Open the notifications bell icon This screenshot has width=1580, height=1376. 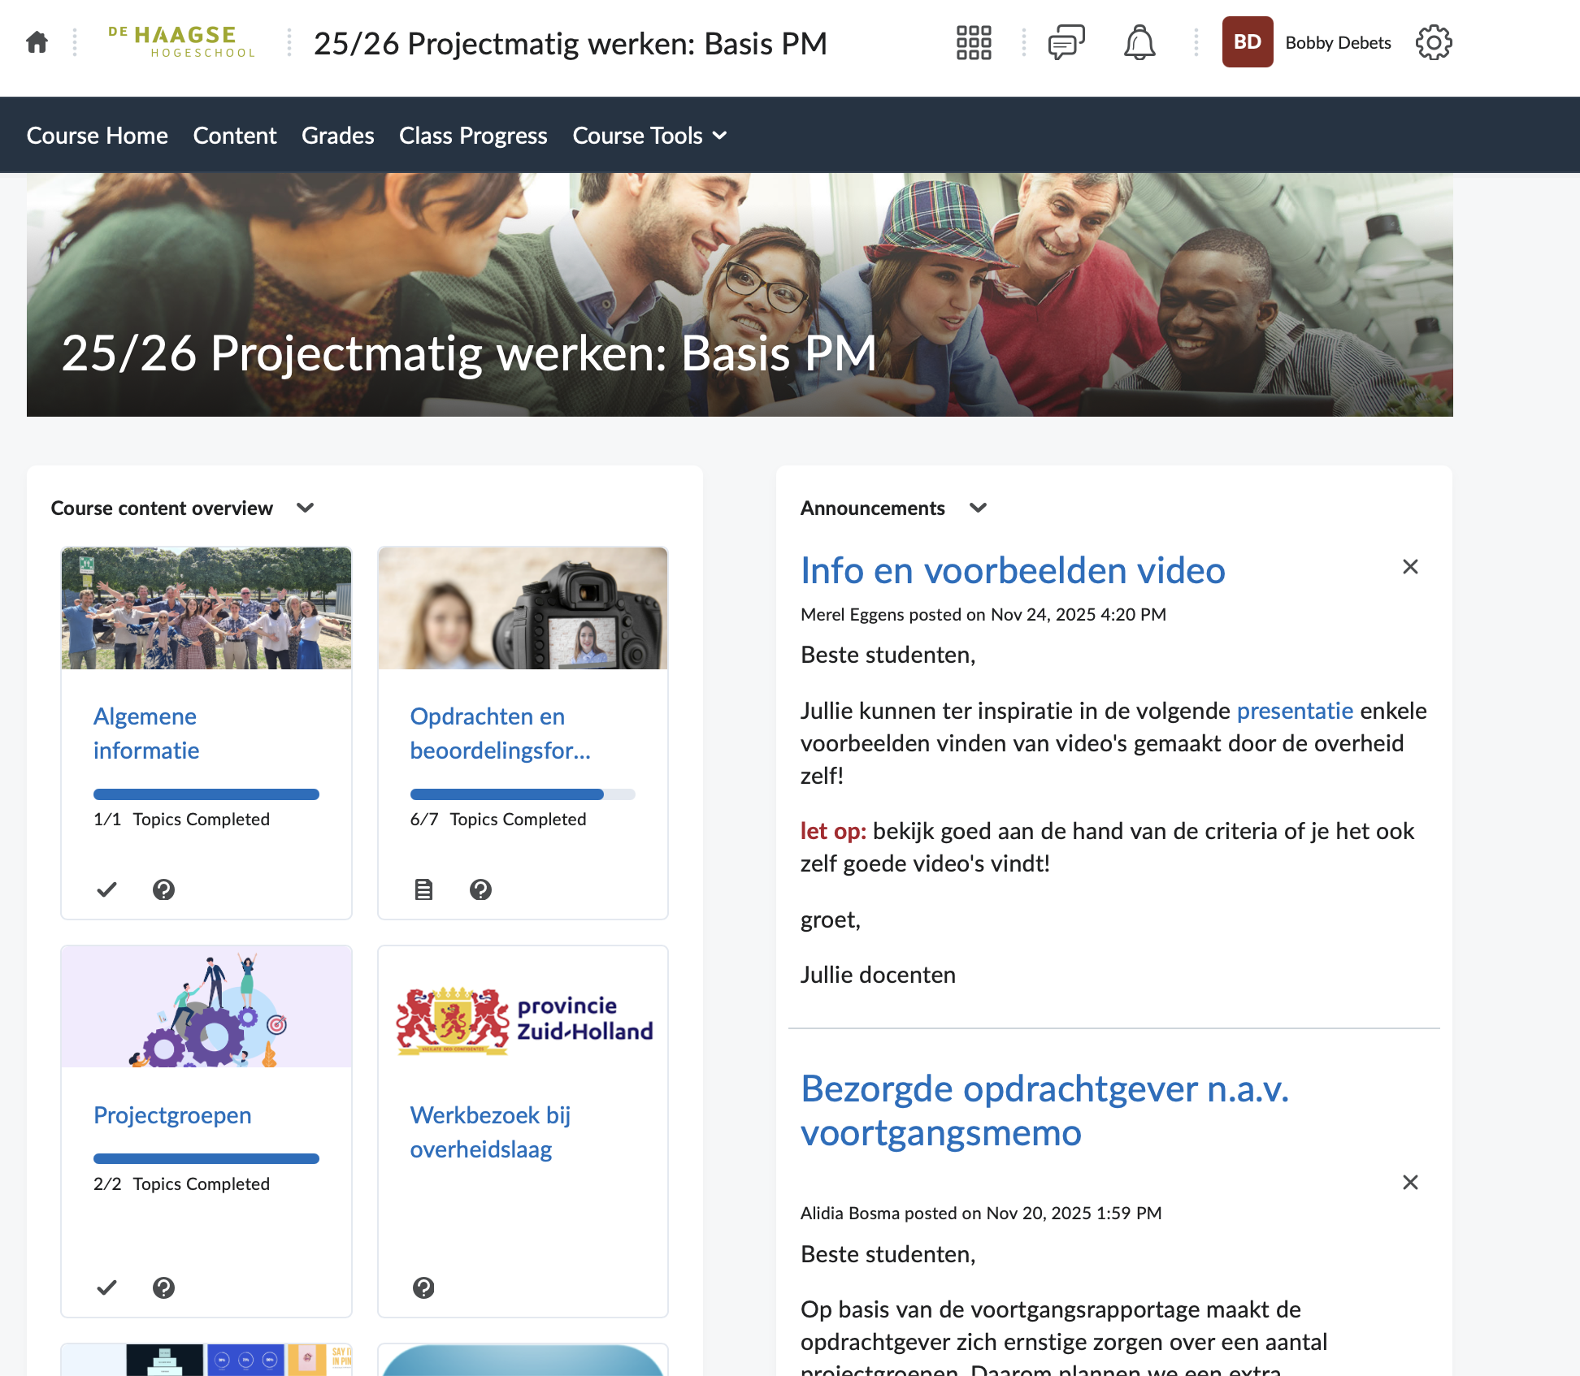1139,42
